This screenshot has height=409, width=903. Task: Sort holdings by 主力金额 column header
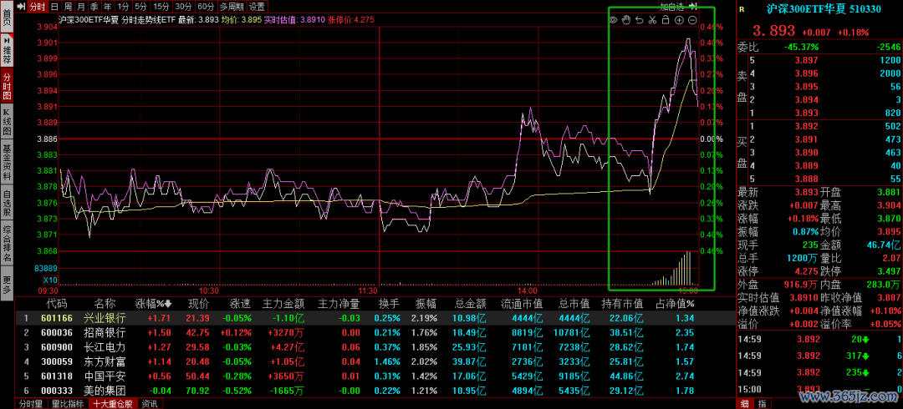click(283, 304)
